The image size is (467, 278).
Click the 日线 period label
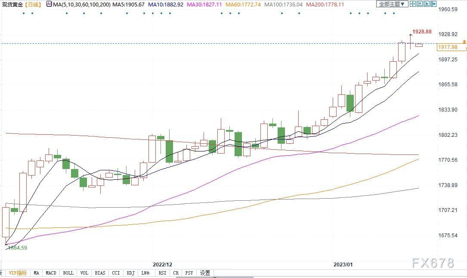click(33, 4)
